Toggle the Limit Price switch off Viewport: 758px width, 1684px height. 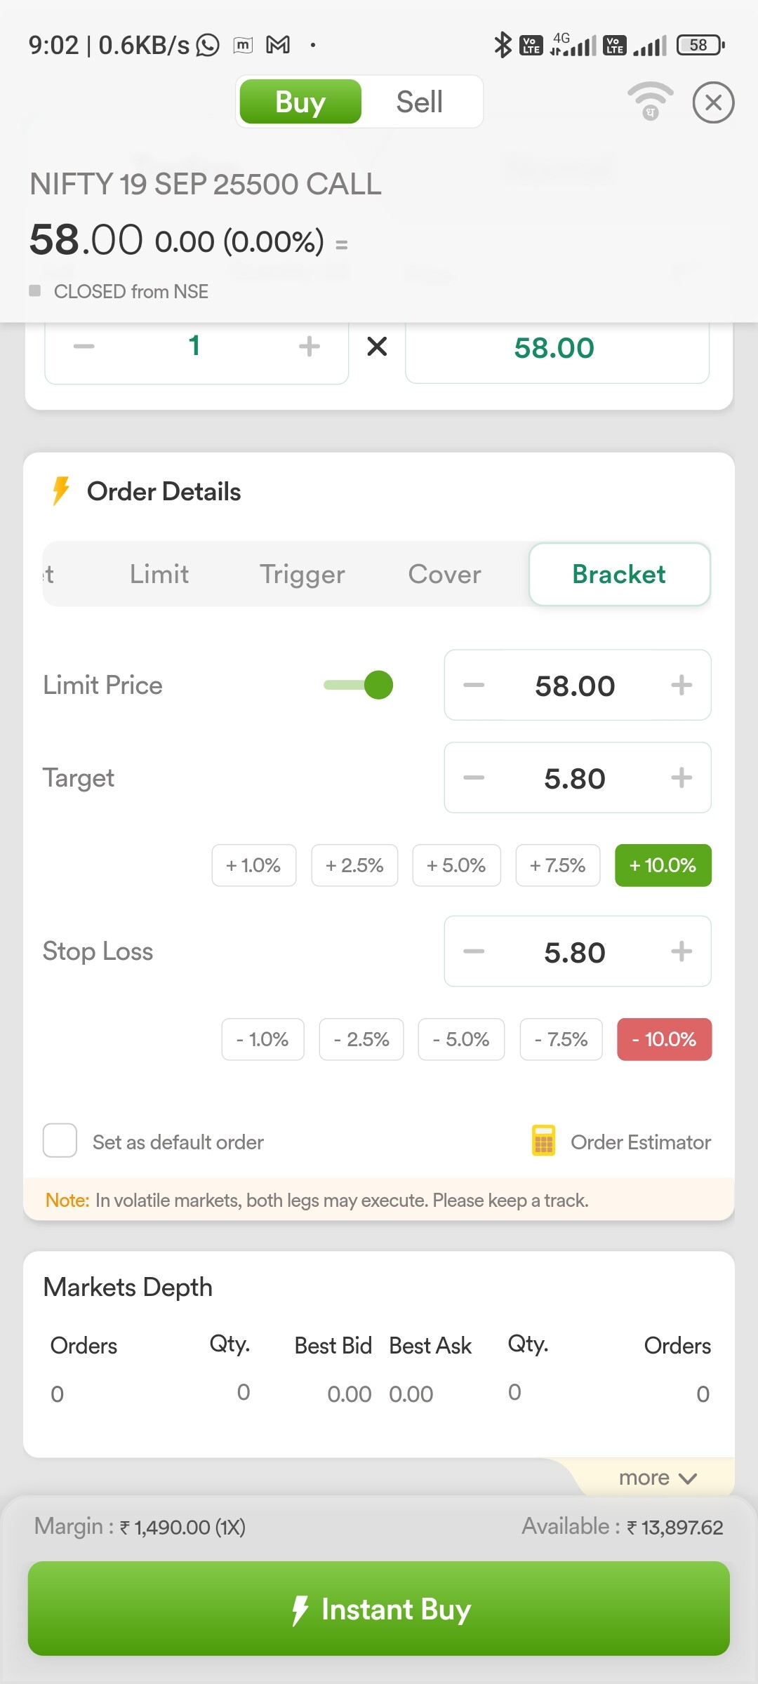pos(359,685)
